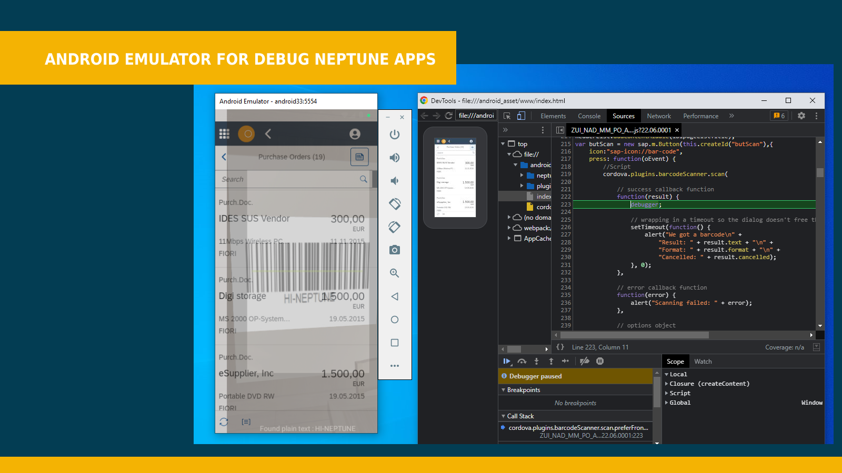Collapse the android folder in the file tree

pos(516,164)
